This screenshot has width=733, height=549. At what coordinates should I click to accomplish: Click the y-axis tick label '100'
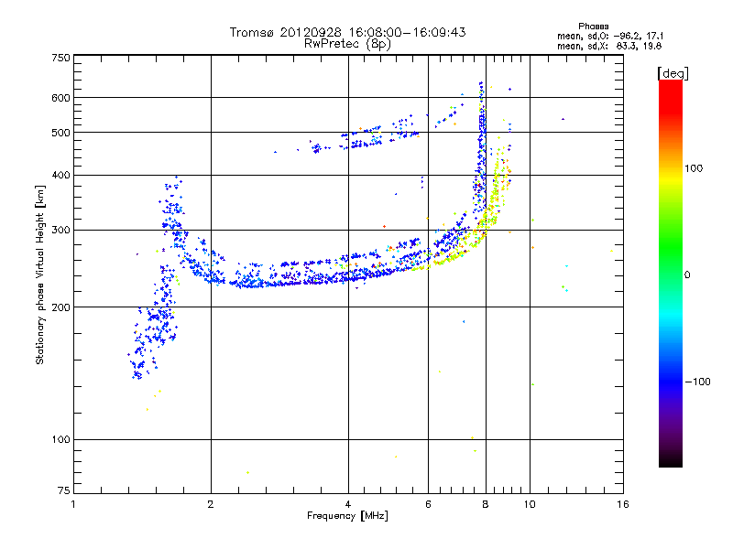60,439
